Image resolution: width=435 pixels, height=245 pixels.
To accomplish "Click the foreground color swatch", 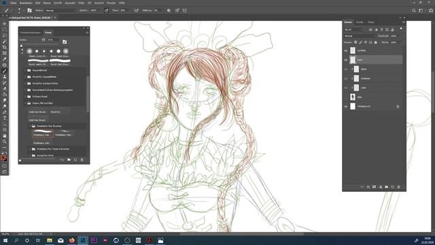I will tap(3, 158).
